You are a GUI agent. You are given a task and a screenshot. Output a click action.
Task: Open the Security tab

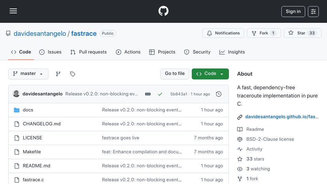[197, 52]
